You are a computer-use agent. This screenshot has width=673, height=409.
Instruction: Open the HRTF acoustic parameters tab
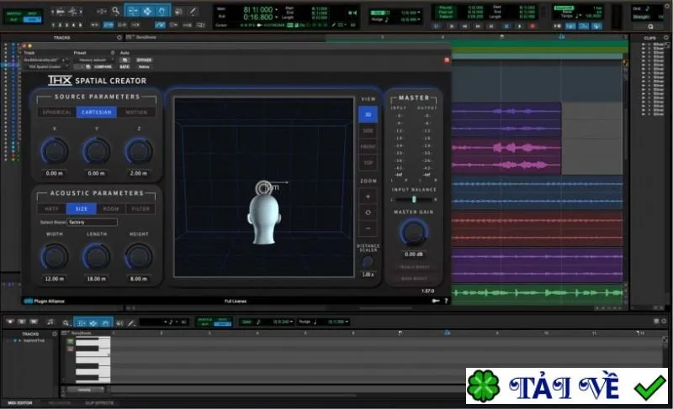click(51, 209)
